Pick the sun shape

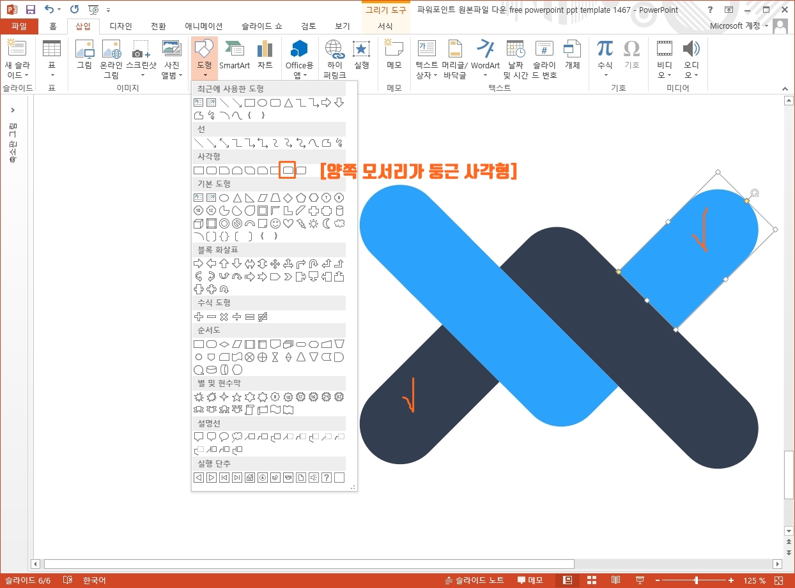point(313,223)
